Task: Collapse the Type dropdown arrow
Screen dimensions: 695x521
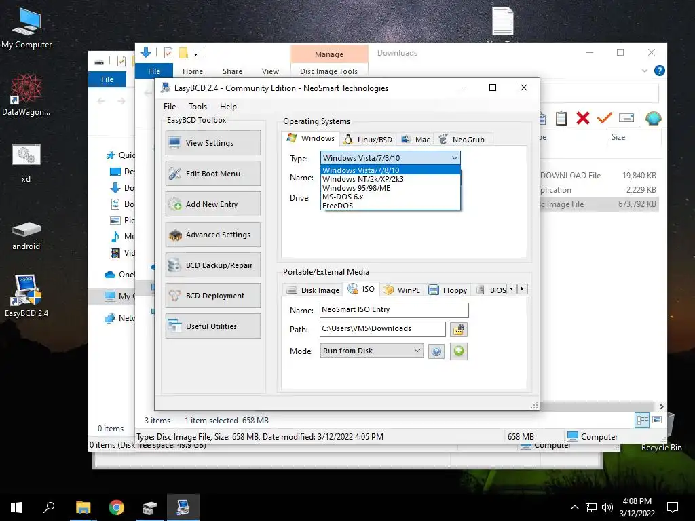Action: [454, 157]
